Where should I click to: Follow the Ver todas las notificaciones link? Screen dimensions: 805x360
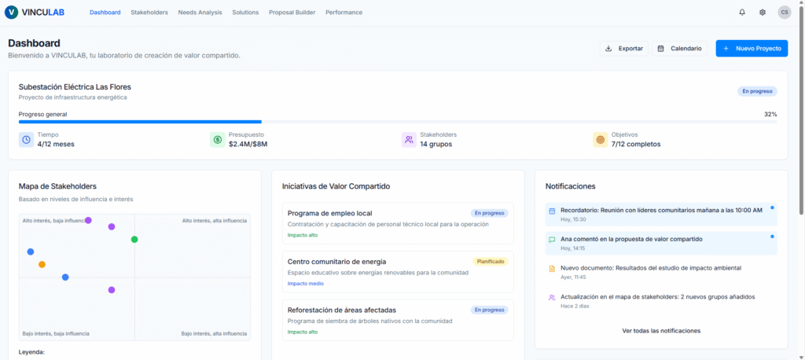click(661, 331)
